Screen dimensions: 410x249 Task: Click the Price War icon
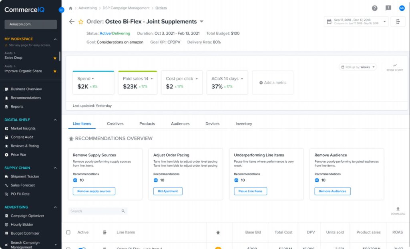pos(6,155)
